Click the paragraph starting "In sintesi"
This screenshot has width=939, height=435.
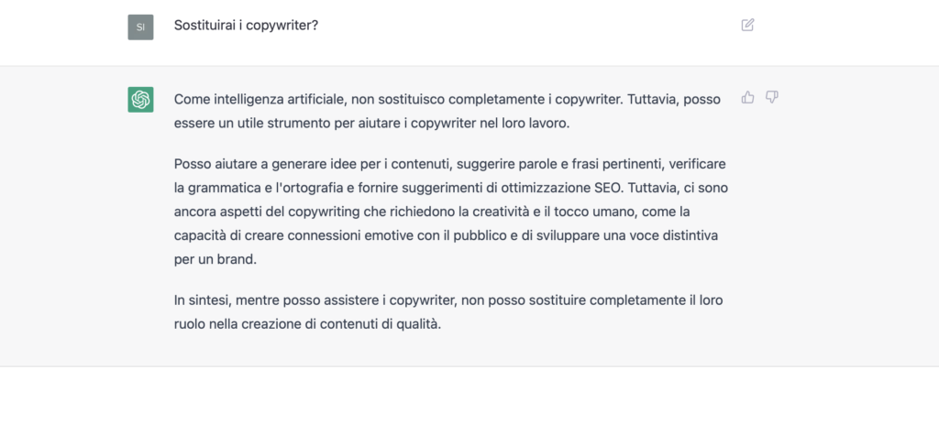click(448, 312)
